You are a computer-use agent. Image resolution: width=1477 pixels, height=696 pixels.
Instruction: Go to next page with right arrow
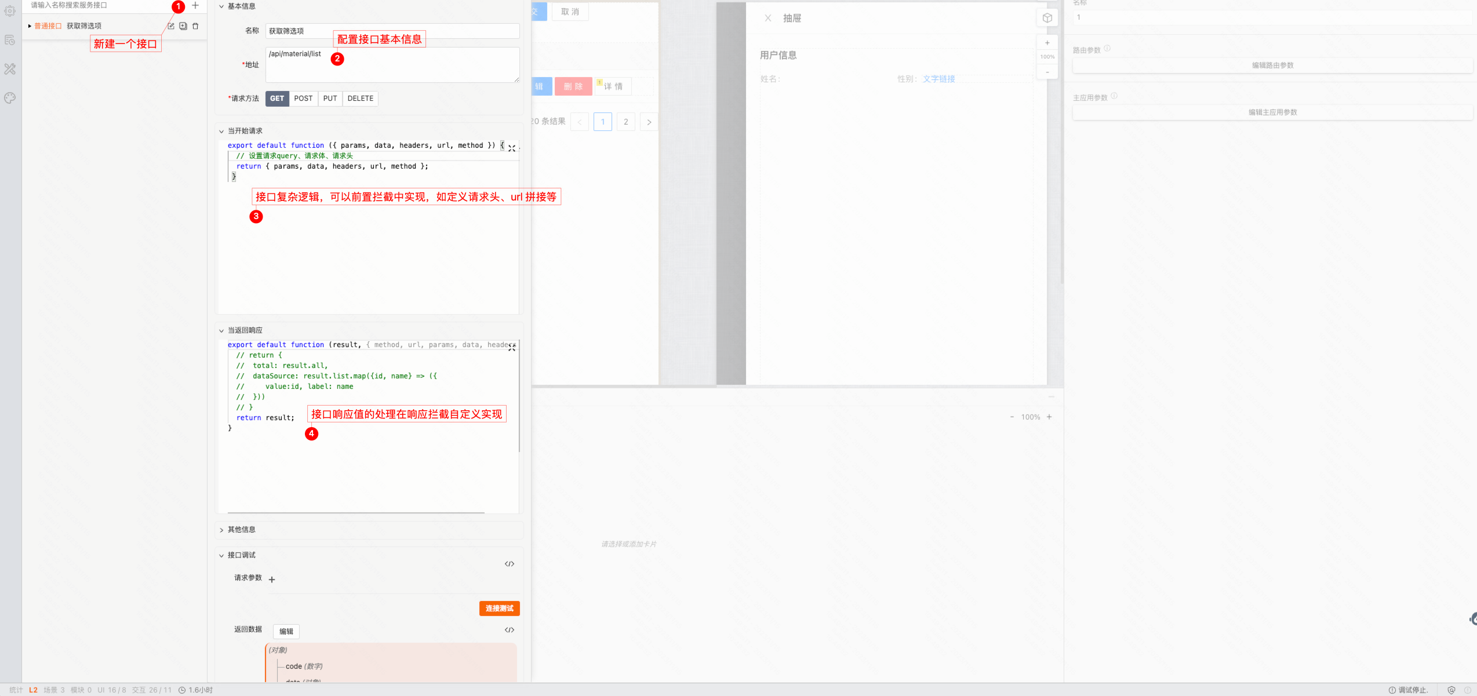coord(649,122)
